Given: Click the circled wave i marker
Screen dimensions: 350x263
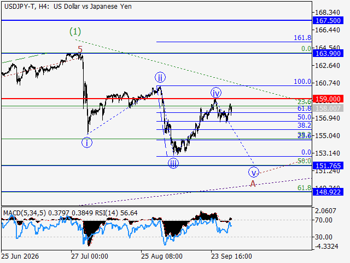Looking at the screenshot, I should point(87,142).
